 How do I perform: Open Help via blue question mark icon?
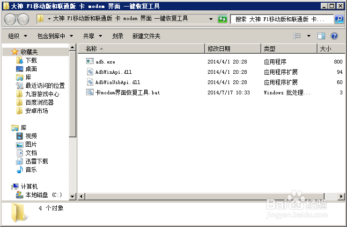click(334, 36)
